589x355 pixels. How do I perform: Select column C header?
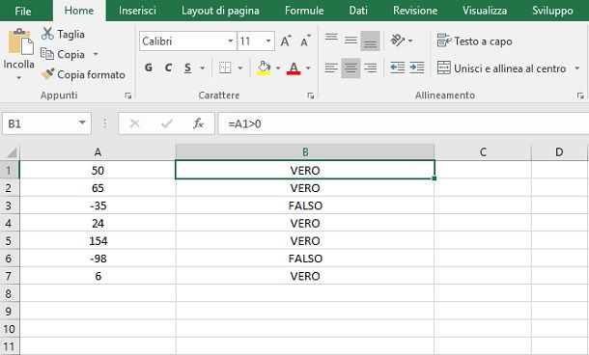click(x=483, y=152)
